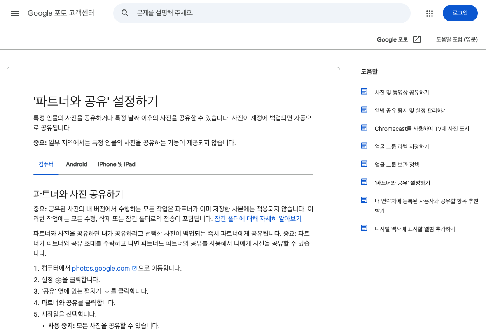Click the 도움말 sidebar heading
The image size is (486, 329).
[x=369, y=72]
